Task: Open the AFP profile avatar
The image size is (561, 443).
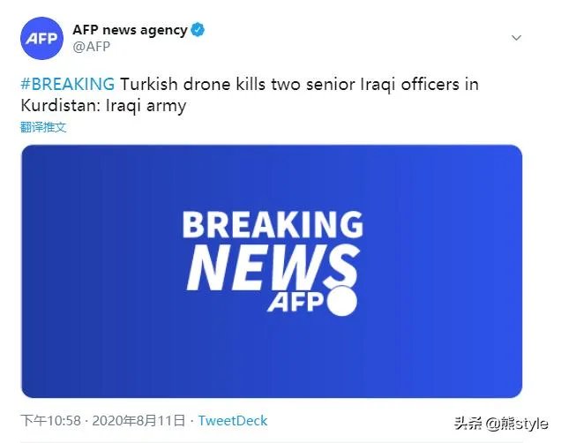Action: pos(41,38)
